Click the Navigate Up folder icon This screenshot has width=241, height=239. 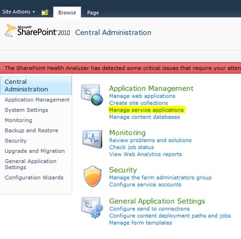pyautogui.click(x=45, y=12)
